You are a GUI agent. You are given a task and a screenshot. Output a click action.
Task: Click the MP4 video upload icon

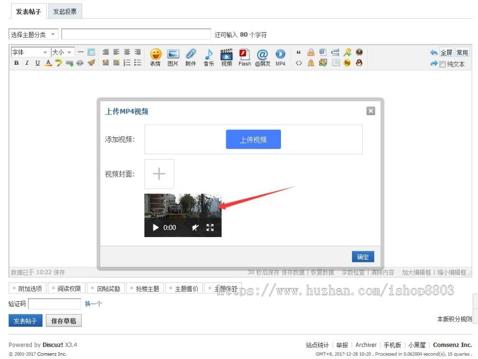click(x=280, y=55)
